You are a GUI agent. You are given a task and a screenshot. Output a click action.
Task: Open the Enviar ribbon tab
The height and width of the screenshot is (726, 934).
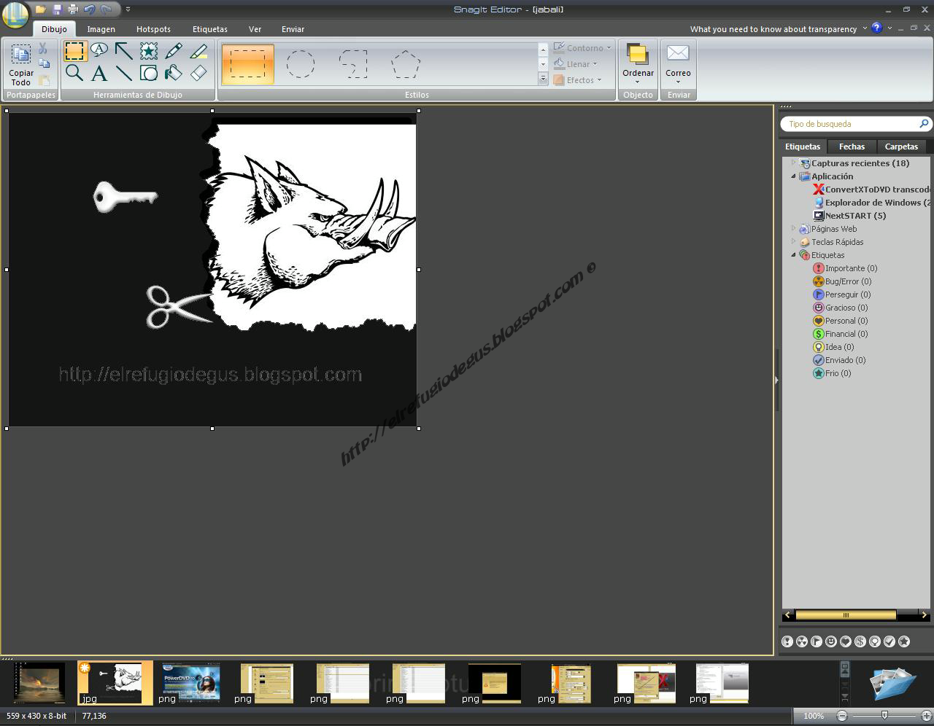click(293, 29)
